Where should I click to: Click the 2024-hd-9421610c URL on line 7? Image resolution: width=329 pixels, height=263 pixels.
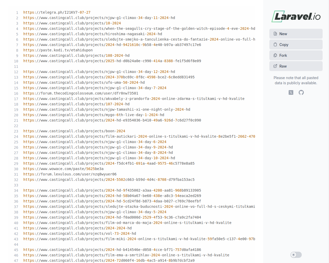(x=112, y=45)
